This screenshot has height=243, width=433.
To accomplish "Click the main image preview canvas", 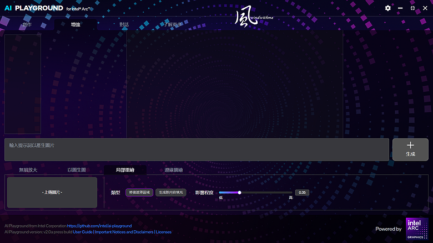I will pyautogui.click(x=235, y=84).
